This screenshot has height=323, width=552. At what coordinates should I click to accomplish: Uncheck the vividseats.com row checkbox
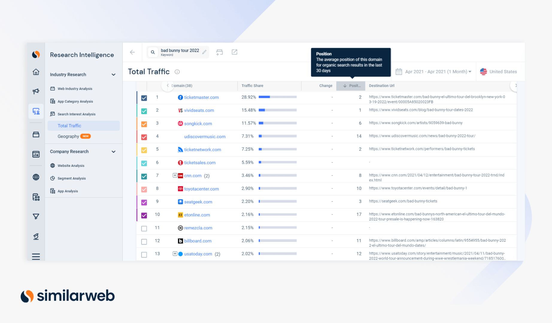coord(144,111)
